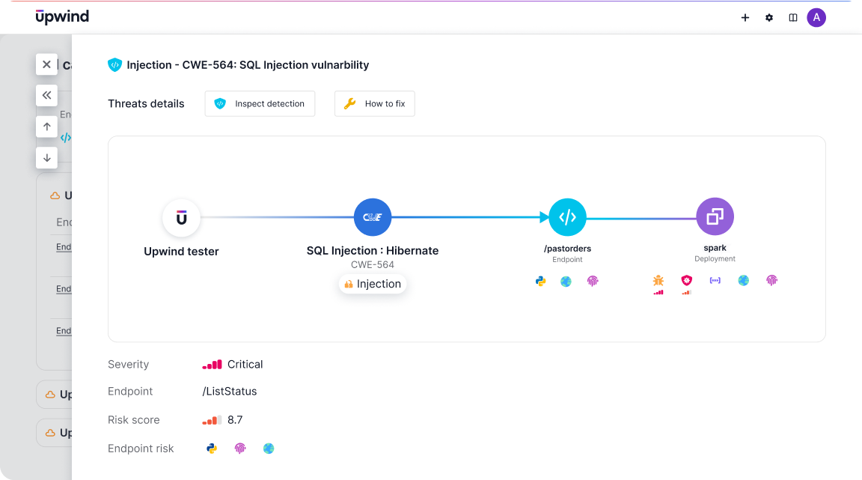This screenshot has width=862, height=480.
Task: Select the Injection tag on the threat path
Action: 373,284
